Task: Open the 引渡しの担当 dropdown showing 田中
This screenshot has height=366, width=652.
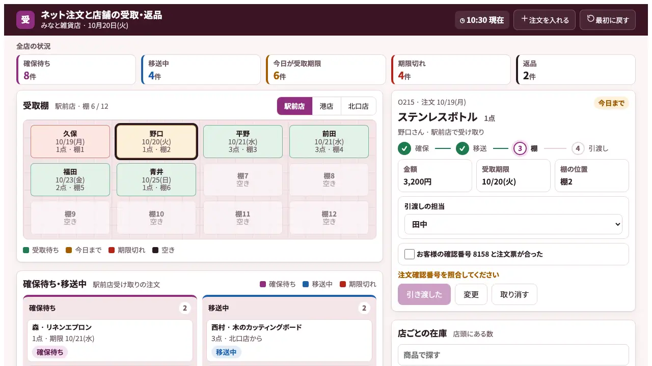Action: click(x=513, y=224)
